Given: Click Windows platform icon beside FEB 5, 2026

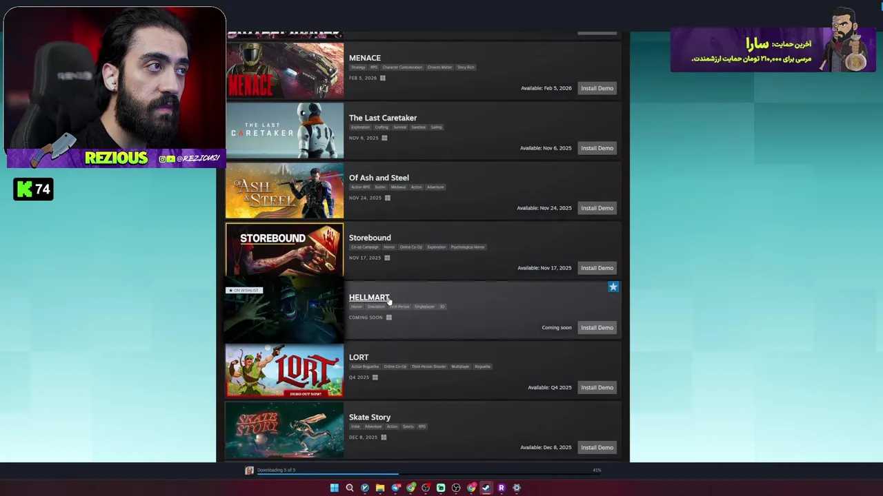Looking at the screenshot, I should click(383, 78).
